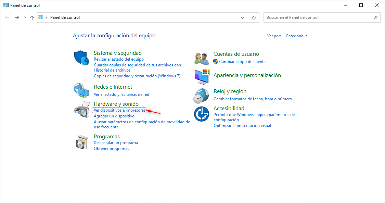Open the Programas disc box icon
The image size is (385, 203).
(x=81, y=142)
